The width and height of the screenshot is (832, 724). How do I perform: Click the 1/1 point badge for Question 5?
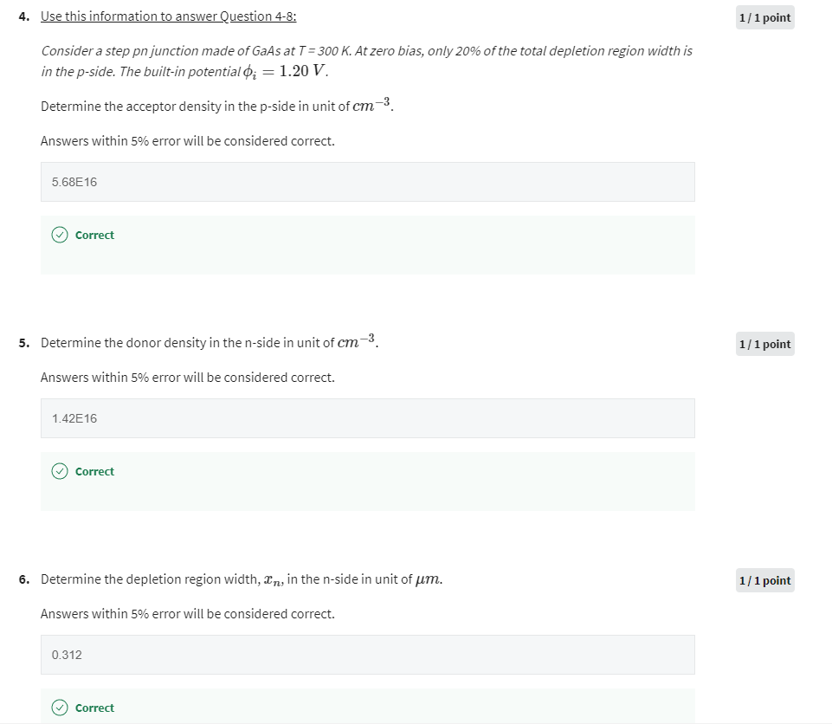point(765,344)
